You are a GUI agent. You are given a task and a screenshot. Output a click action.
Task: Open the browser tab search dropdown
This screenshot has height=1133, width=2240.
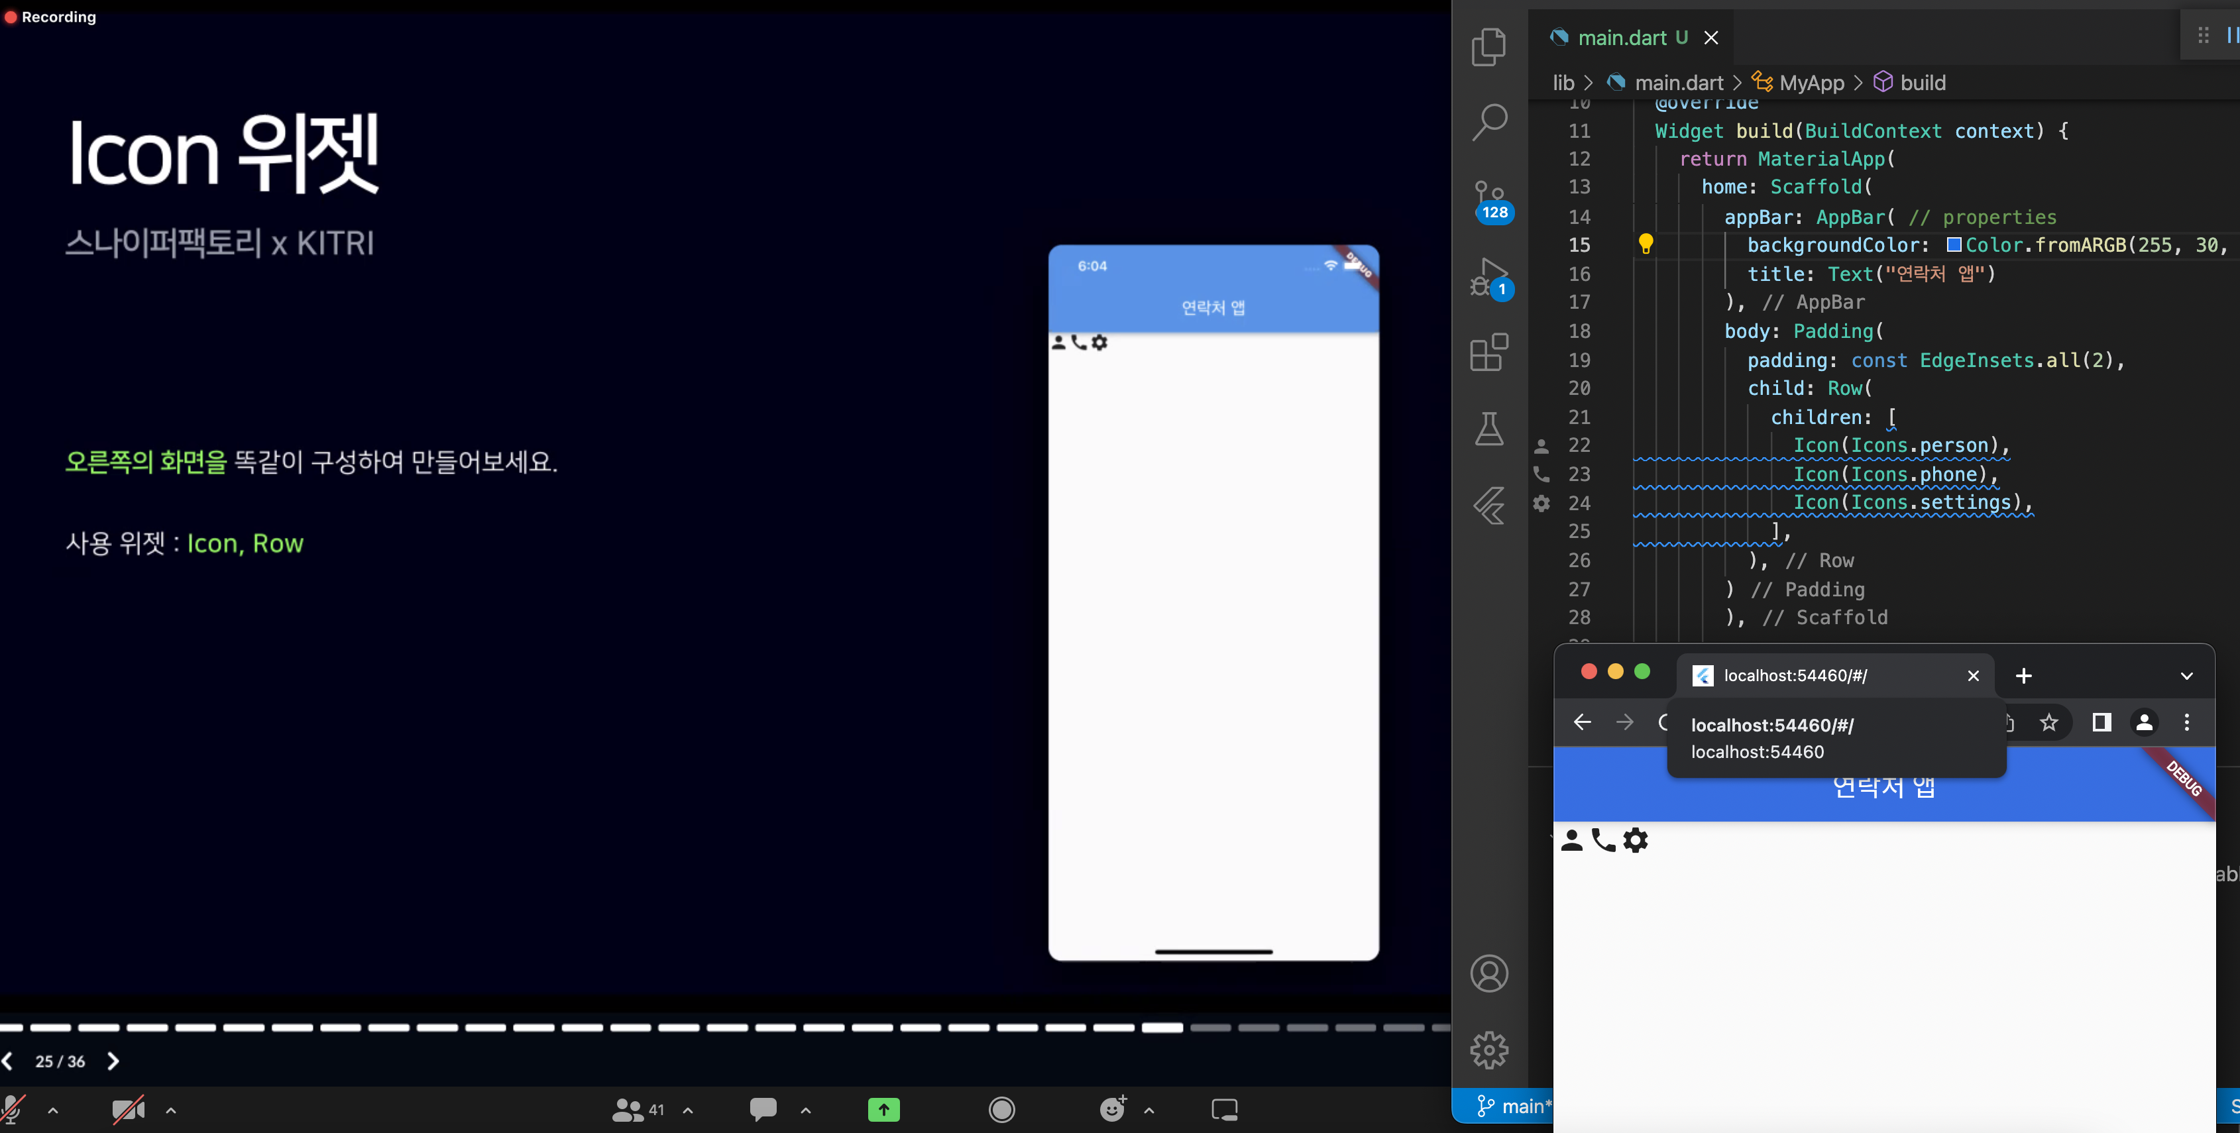pyautogui.click(x=2186, y=676)
